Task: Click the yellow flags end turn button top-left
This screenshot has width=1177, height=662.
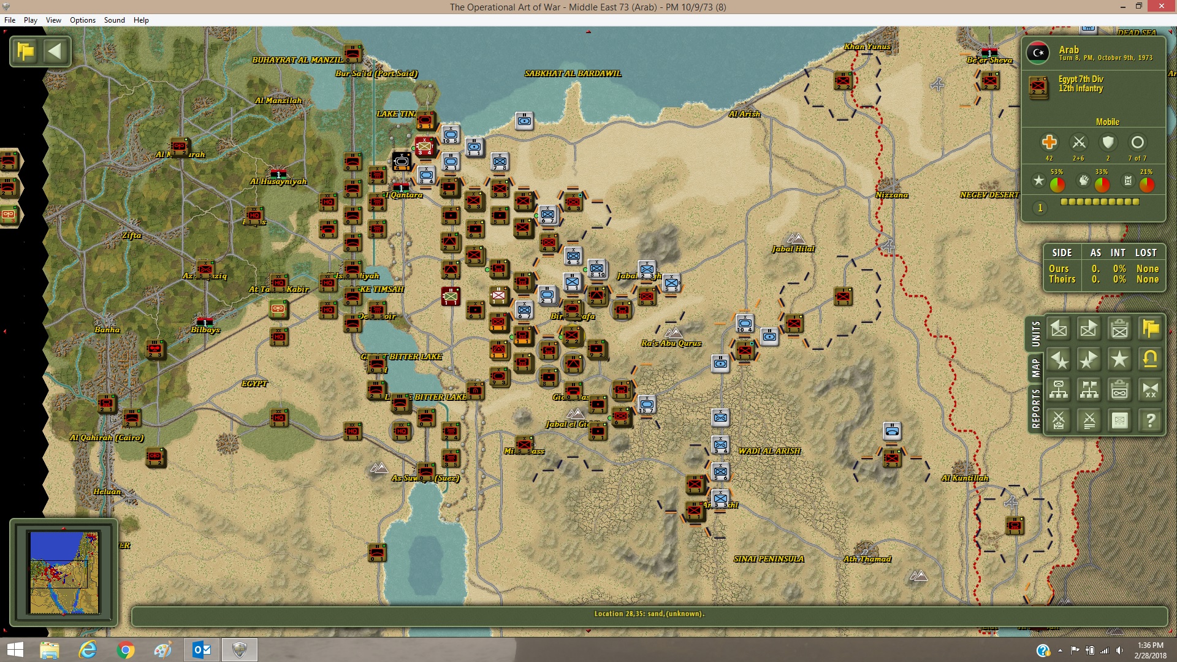Action: [x=26, y=51]
